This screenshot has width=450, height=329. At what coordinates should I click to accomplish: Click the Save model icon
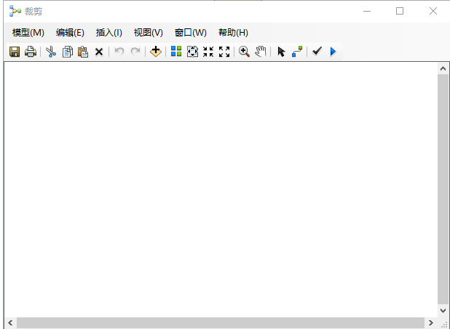(15, 52)
